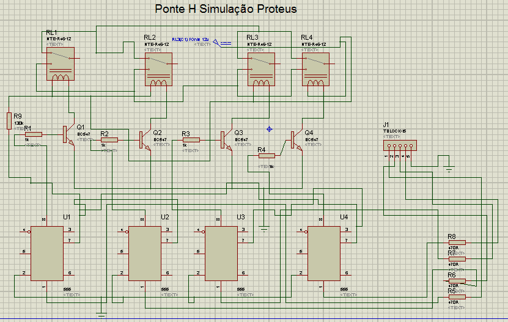508x322 pixels.
Task: Select resistor R7 body
Action: click(457, 259)
